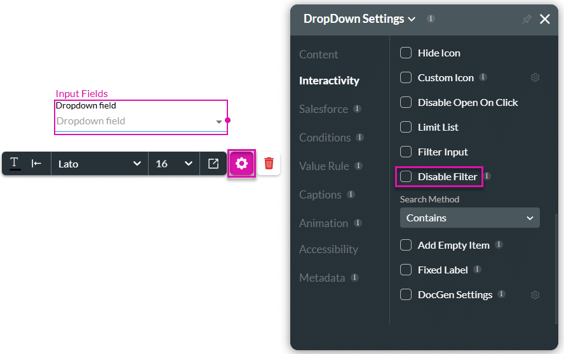The image size is (564, 354).
Task: Click the Input Fields section label
Action: pos(82,94)
